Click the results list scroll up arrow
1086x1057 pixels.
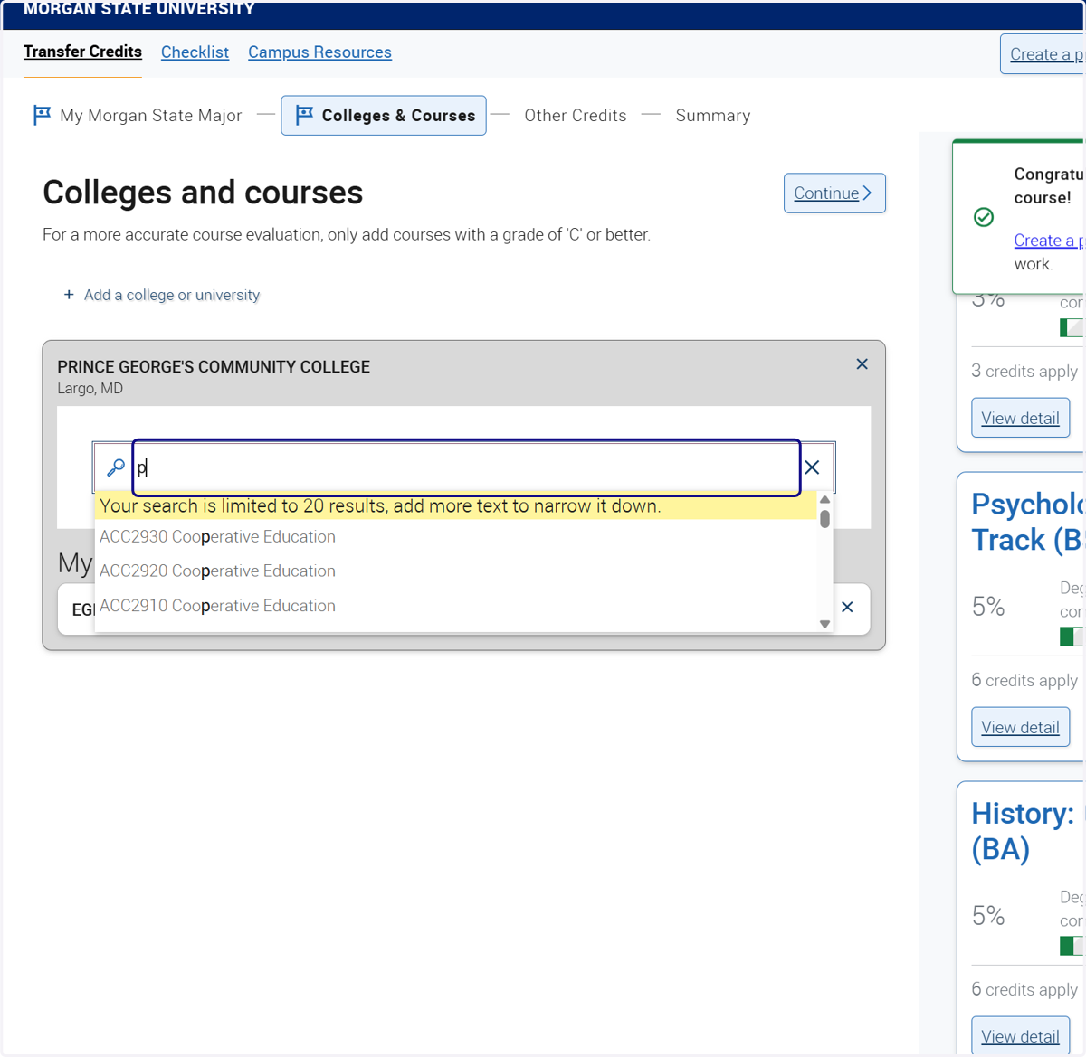pos(824,500)
